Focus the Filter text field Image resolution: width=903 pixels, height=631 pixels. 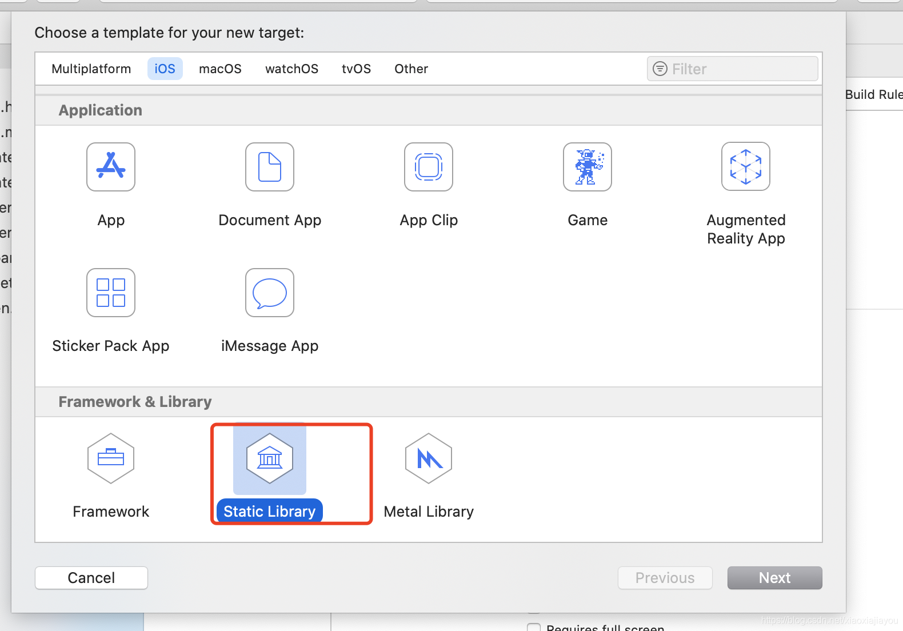pyautogui.click(x=733, y=69)
